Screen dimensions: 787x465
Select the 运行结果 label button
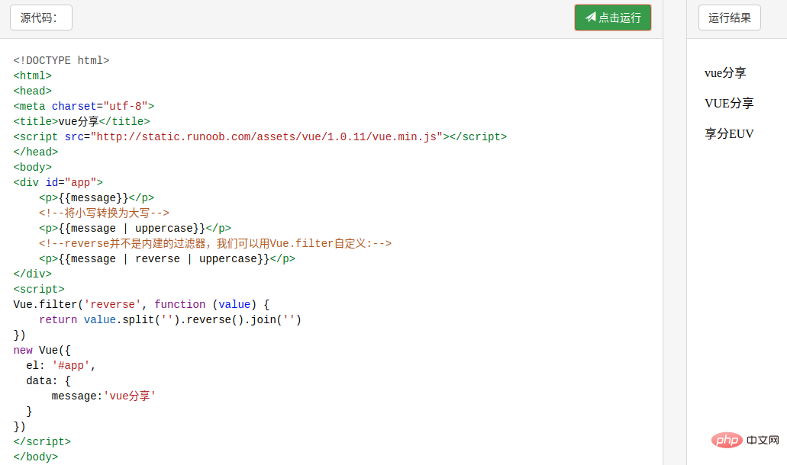pyautogui.click(x=729, y=18)
